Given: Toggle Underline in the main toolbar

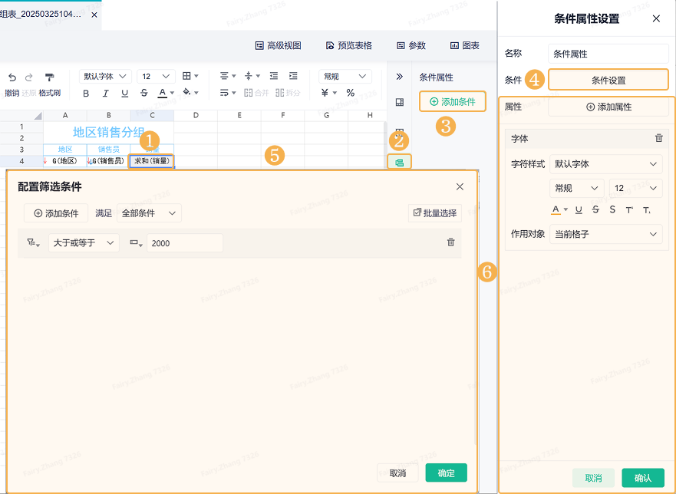Looking at the screenshot, I should (124, 93).
